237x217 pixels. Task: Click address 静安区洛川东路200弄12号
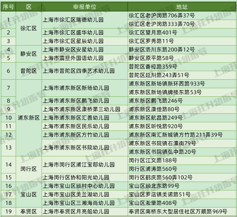pos(161,49)
